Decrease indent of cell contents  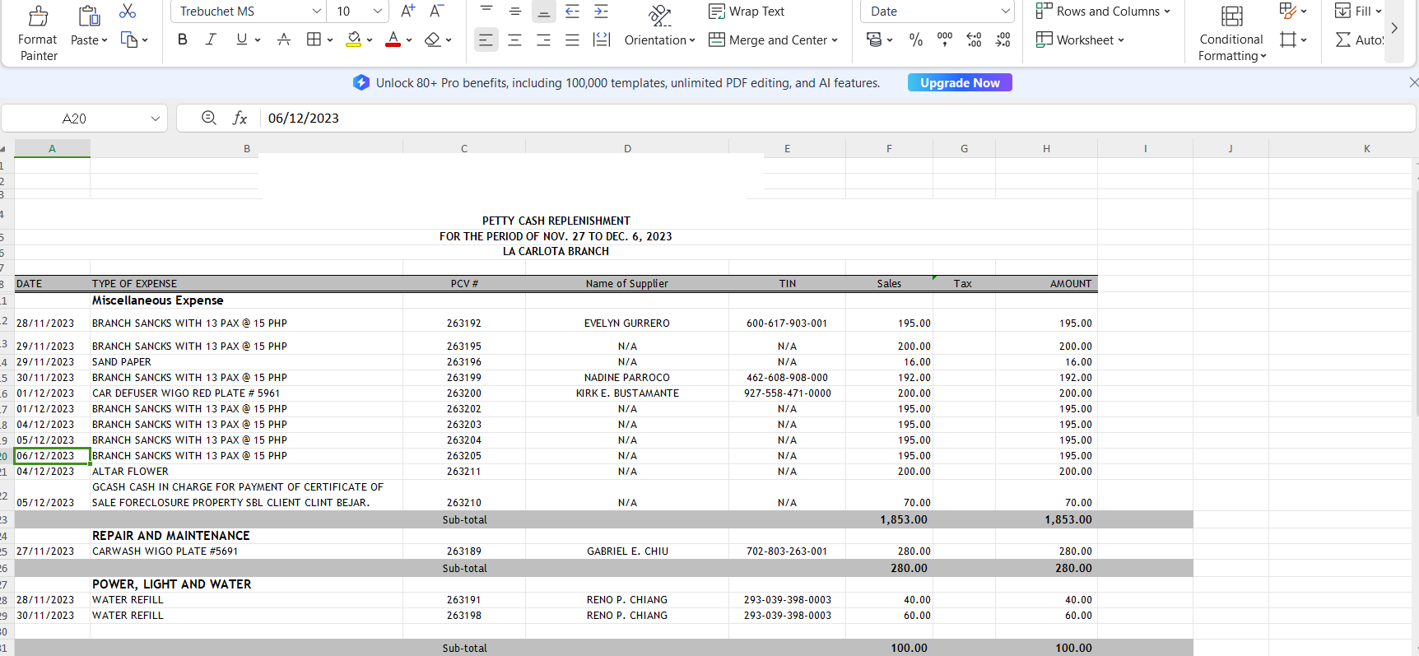coord(572,12)
